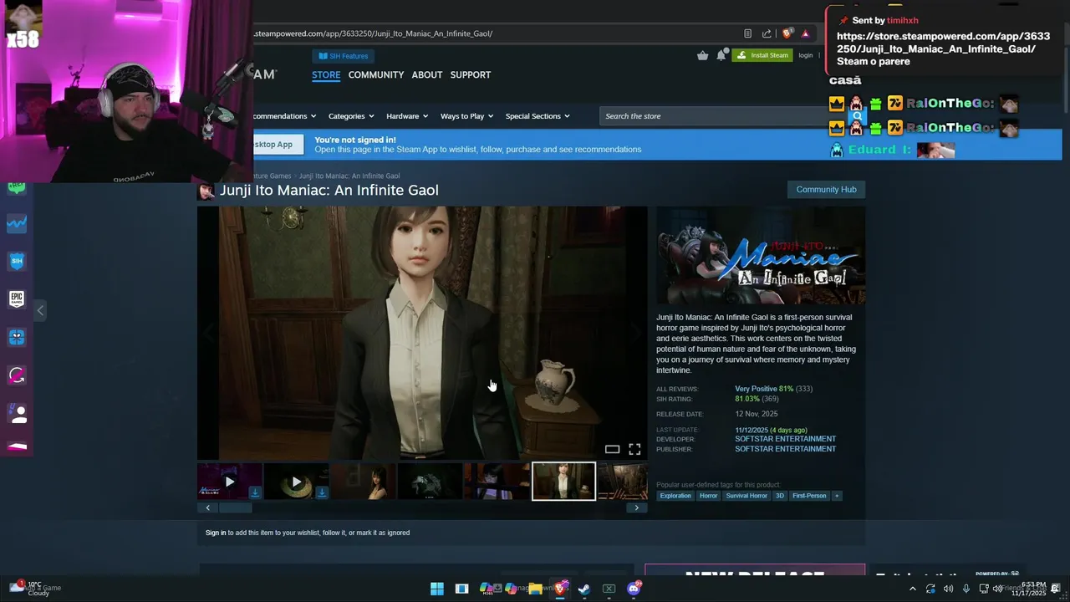1070x602 pixels.
Task: Click the share page icon in address bar
Action: tap(767, 33)
